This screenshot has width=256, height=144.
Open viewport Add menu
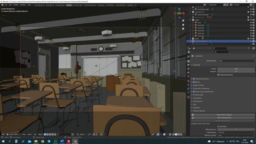coord(35,134)
